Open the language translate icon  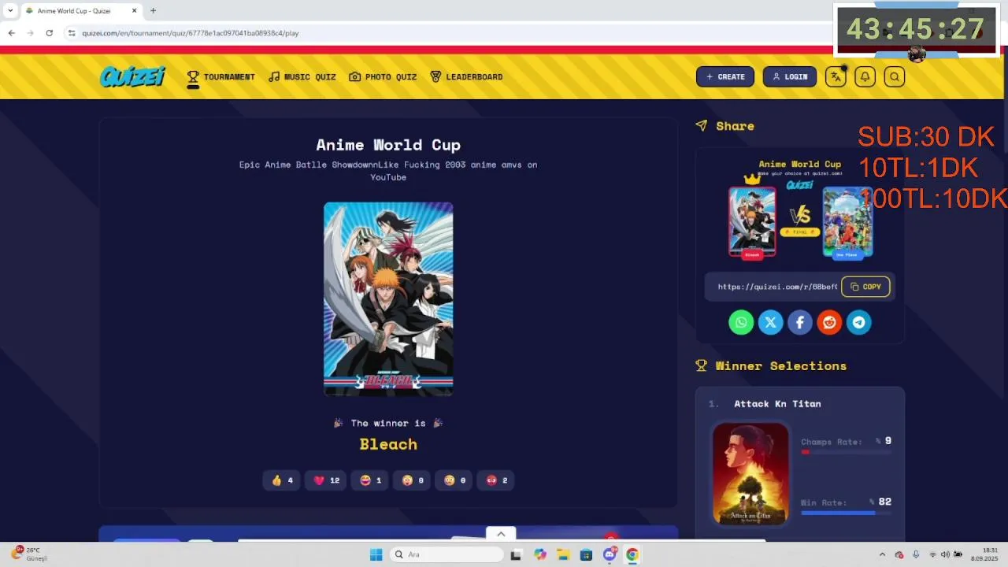point(836,76)
